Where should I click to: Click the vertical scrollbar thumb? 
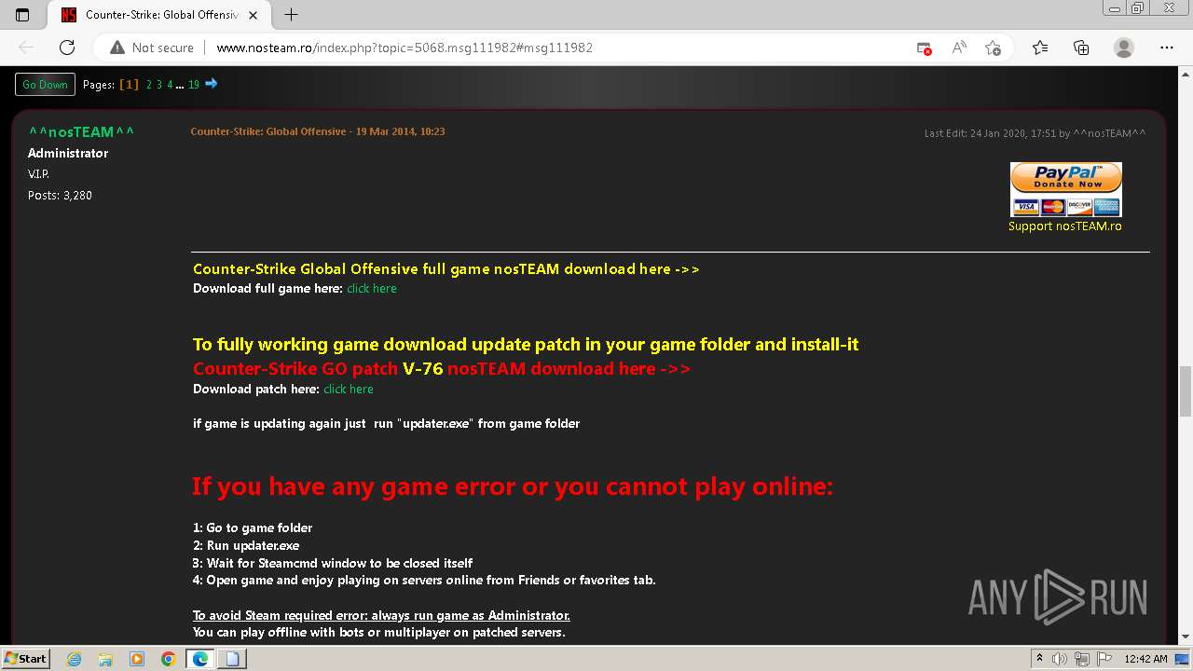point(1186,391)
